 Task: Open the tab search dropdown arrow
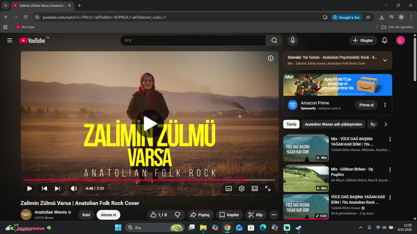(x=5, y=6)
